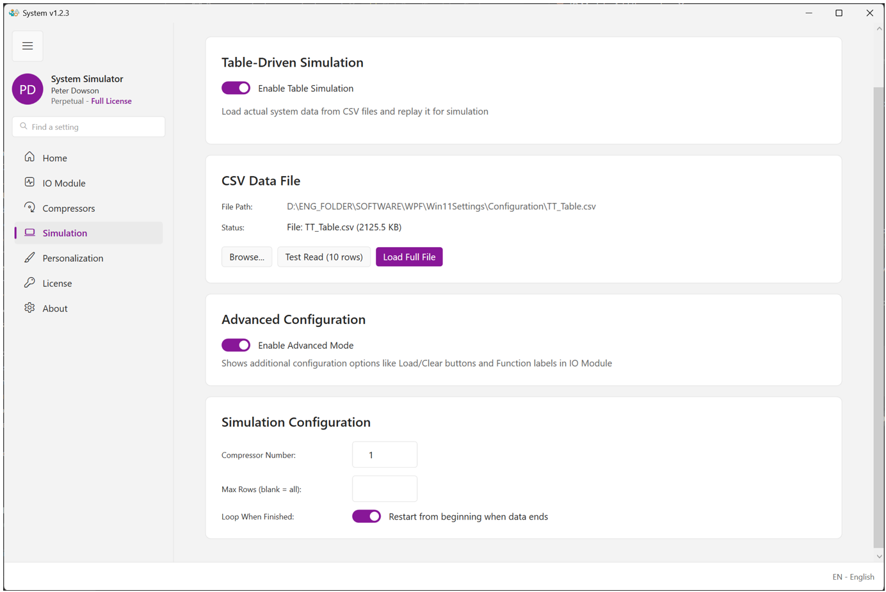Turn off Enable Advanced Mode
The width and height of the screenshot is (886, 592).
(236, 345)
